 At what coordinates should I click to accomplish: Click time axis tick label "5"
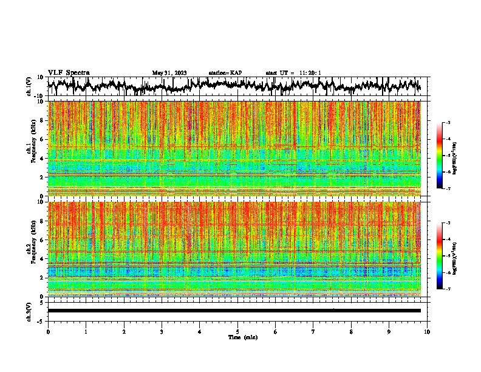[x=237, y=332]
